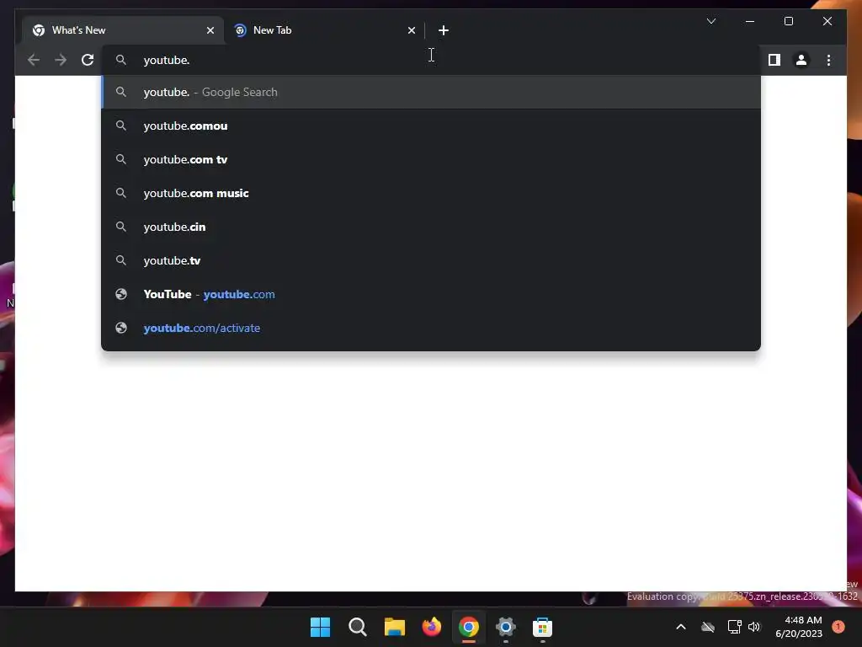Screen dimensions: 862x647
Task: Open the clock showing 4:48 AM
Action: [x=799, y=627]
